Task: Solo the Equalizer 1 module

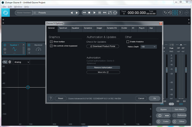Action: point(5,49)
